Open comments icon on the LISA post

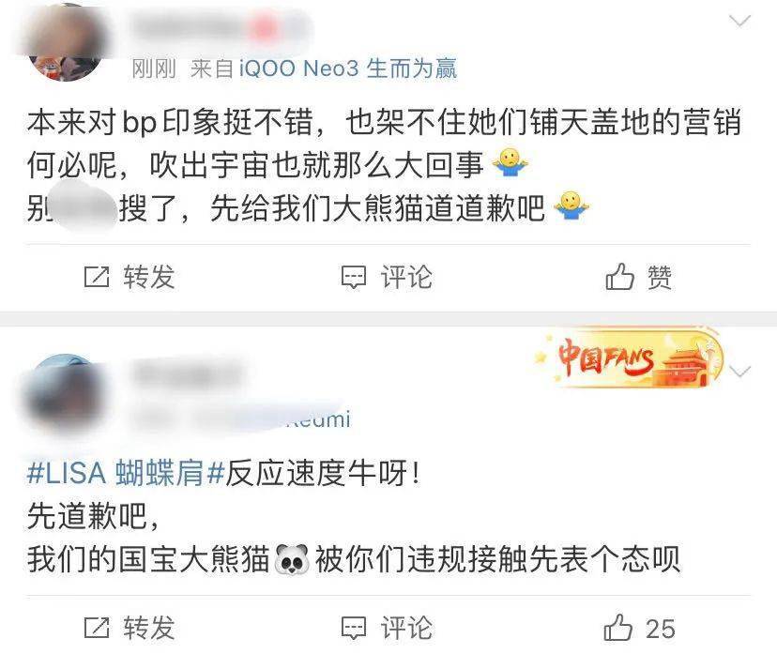tap(354, 629)
